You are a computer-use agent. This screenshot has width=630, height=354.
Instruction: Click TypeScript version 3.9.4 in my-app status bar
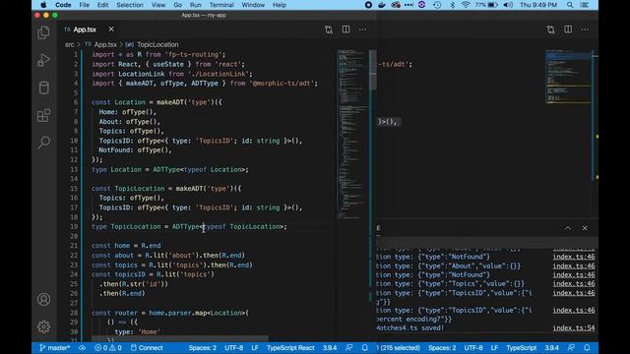click(x=330, y=348)
